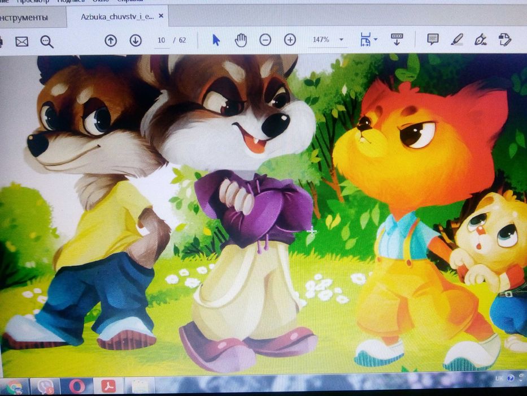Viewport: 527px width, 396px height.
Task: Click the rightmost toolbar icon with pencil and pages
Action: [505, 40]
